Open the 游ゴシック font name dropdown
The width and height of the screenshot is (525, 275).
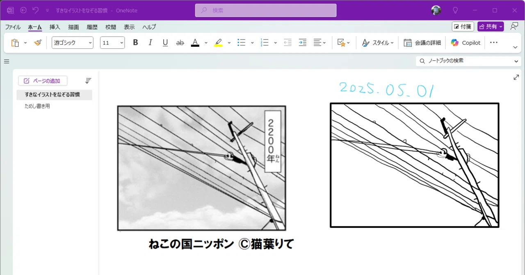click(x=73, y=43)
